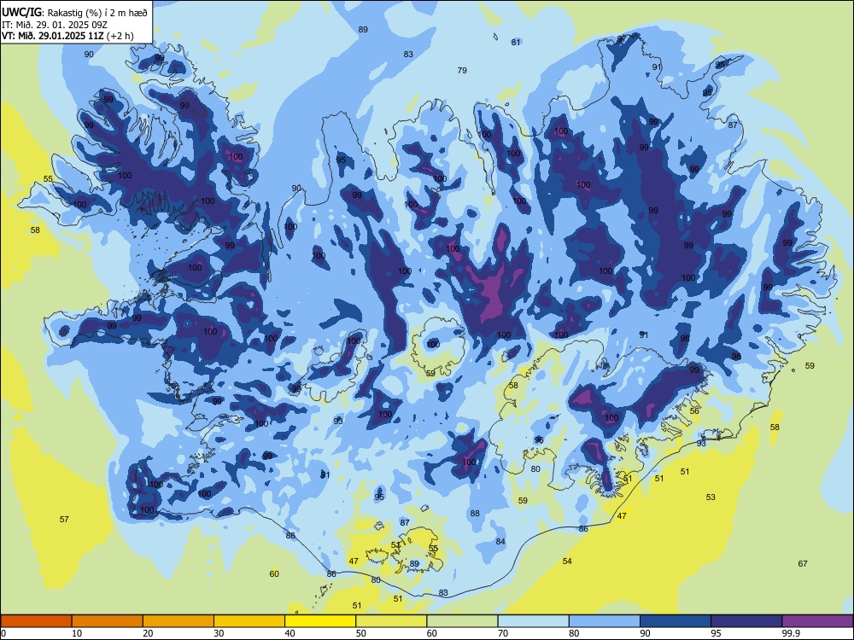Click the dark blue 90–95 legend swatch

pyautogui.click(x=676, y=621)
